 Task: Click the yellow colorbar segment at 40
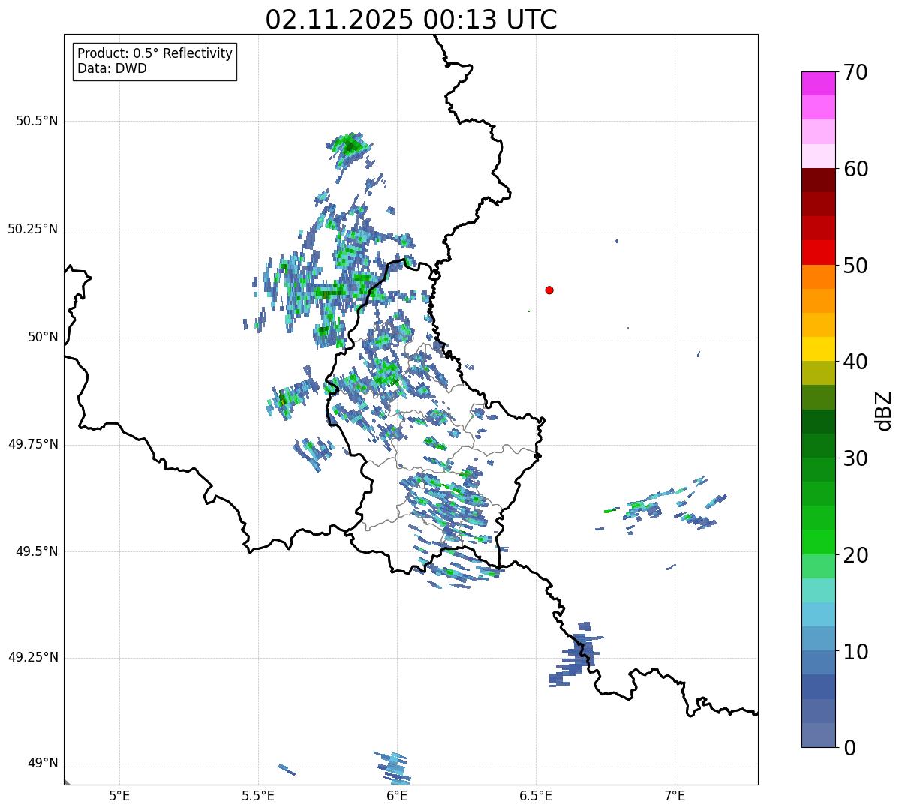(818, 349)
